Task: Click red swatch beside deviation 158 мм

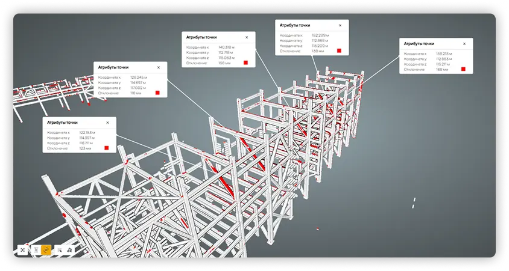Action: point(245,62)
